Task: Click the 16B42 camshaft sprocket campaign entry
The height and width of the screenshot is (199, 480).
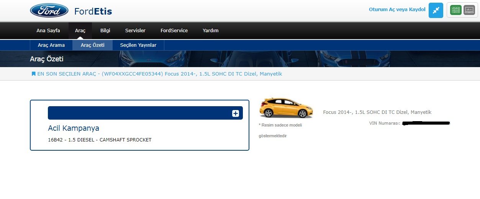Action: click(100, 140)
